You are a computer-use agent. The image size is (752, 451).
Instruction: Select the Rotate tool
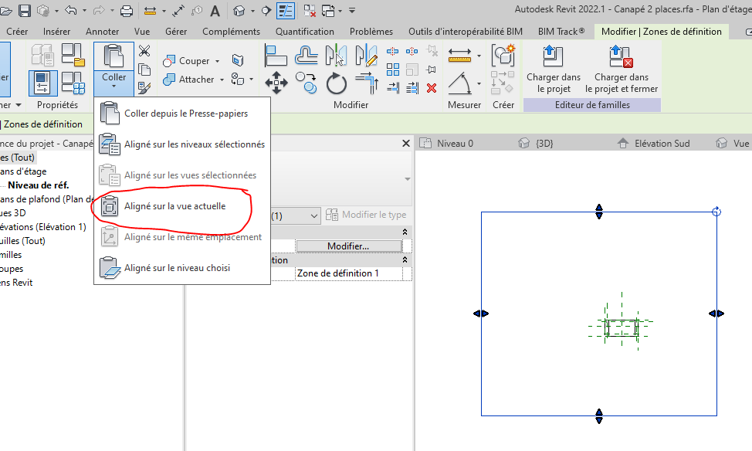tap(336, 83)
